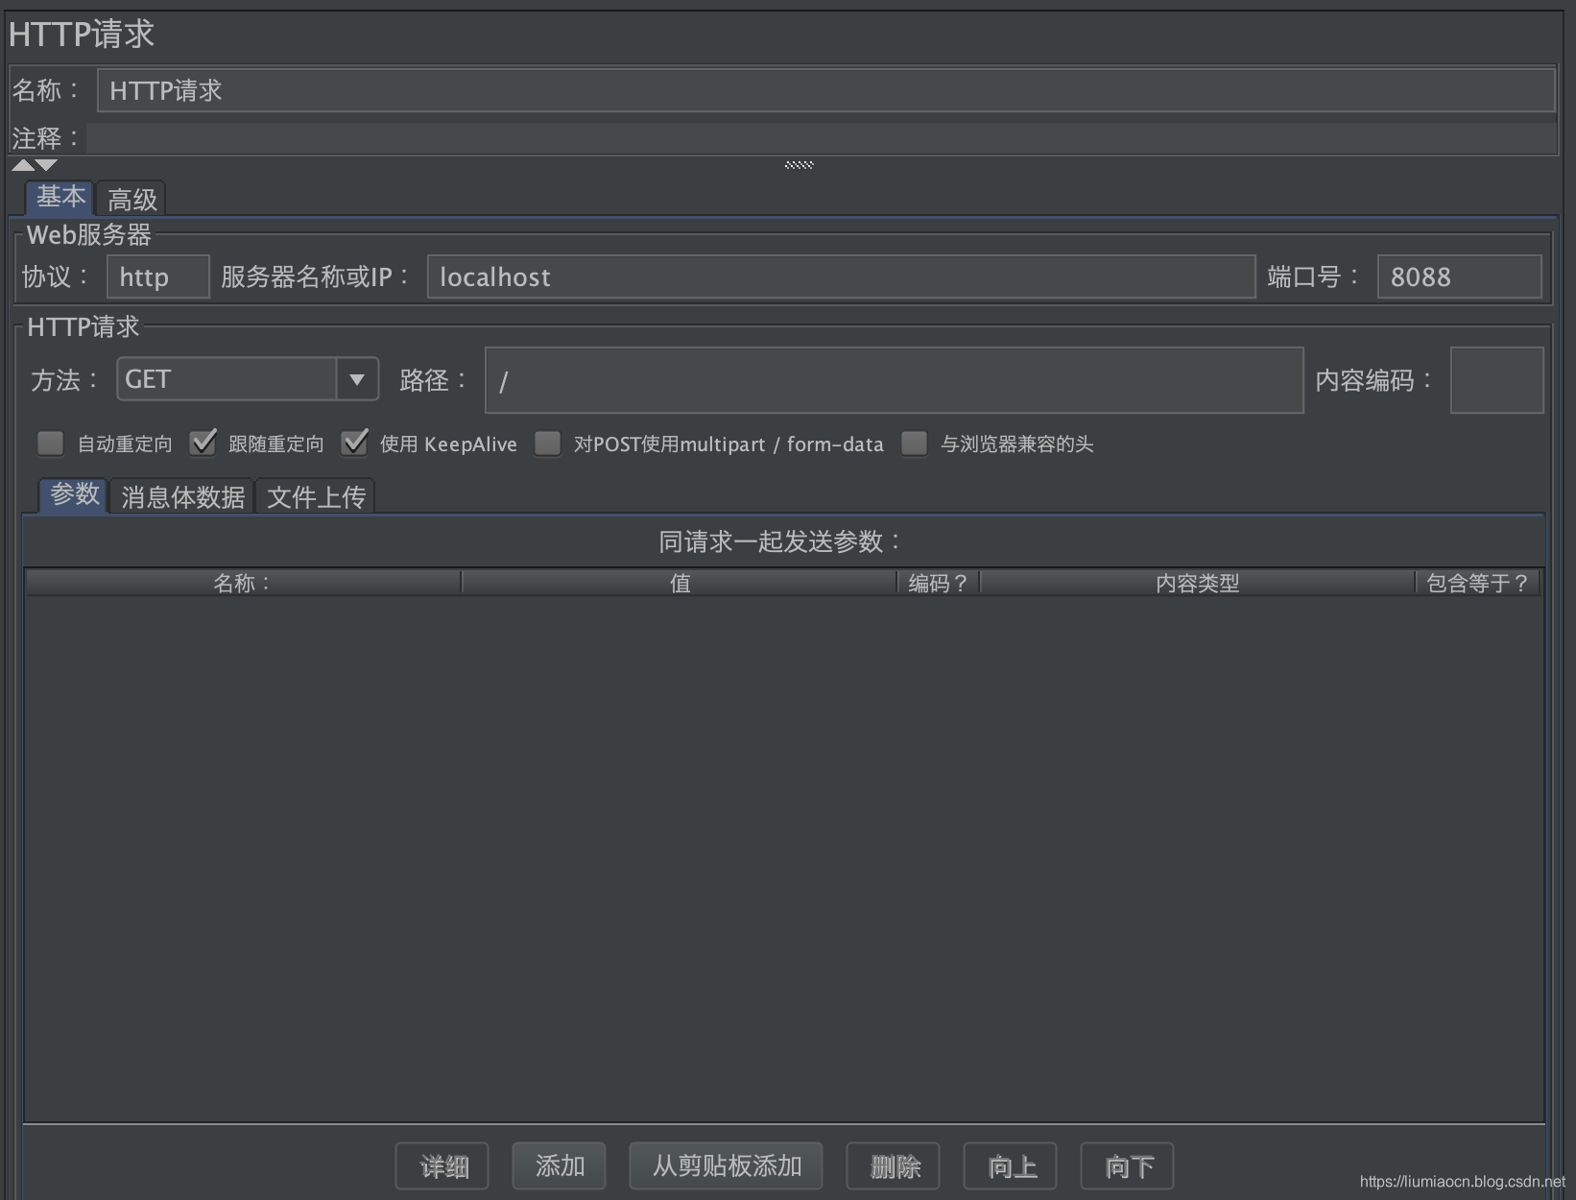The height and width of the screenshot is (1200, 1576).
Task: Click the 详细 button
Action: (442, 1166)
